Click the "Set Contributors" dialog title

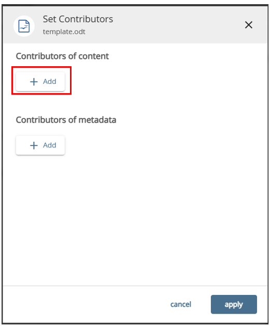tap(78, 19)
